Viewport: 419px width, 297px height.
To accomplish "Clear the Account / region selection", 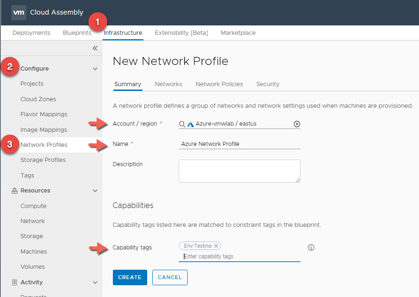I will 296,124.
